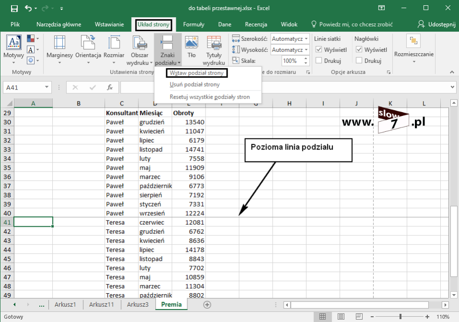
Task: Switch to the Arkusz11 sheet tab
Action: point(101,305)
